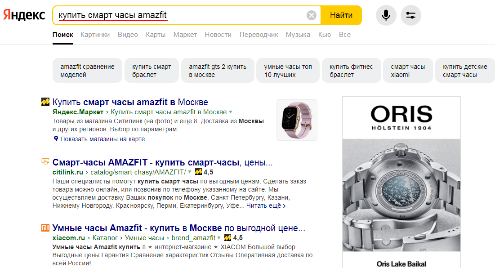Choose suggestion amazfit сравнение моделей

[88, 71]
